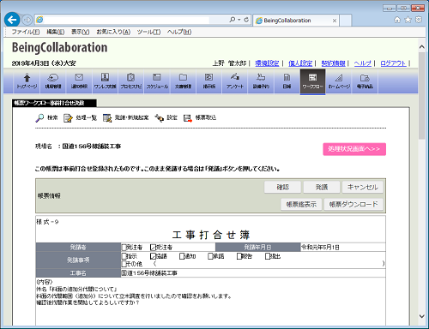Open the ツール(T) menu

point(148,32)
